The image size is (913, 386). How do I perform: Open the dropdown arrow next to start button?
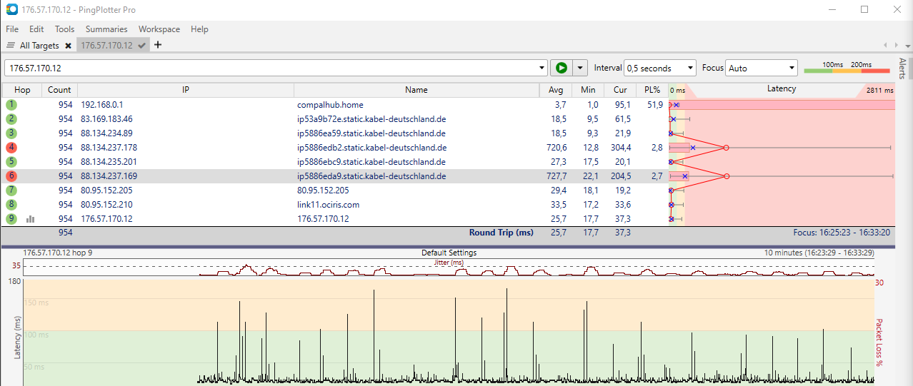[580, 68]
